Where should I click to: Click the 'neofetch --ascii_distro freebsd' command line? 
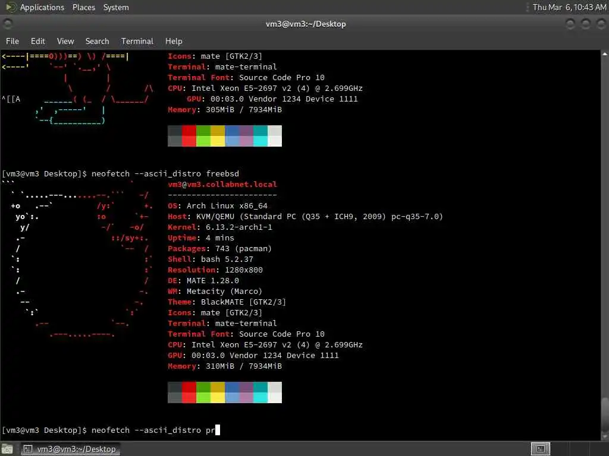pyautogui.click(x=120, y=174)
